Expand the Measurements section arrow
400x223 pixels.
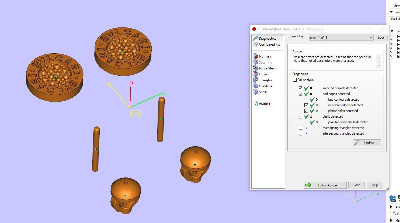click(391, 220)
